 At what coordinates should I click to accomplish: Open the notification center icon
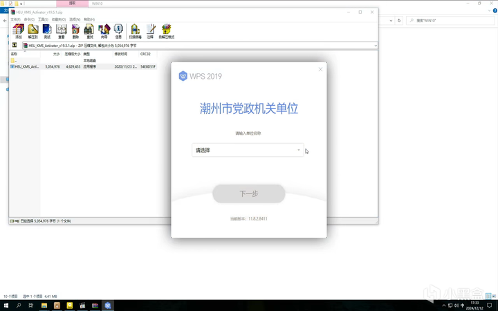click(x=490, y=305)
